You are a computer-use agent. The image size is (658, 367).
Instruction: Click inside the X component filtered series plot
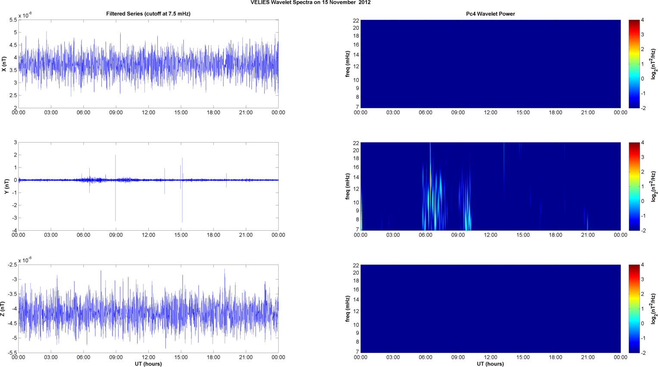(148, 64)
